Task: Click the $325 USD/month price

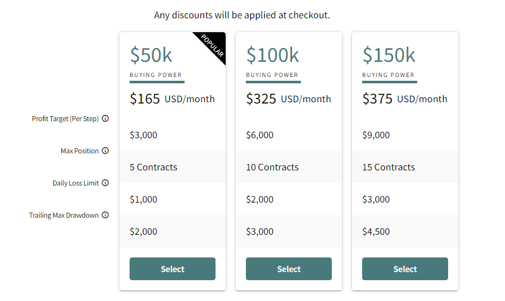Action: (x=288, y=99)
